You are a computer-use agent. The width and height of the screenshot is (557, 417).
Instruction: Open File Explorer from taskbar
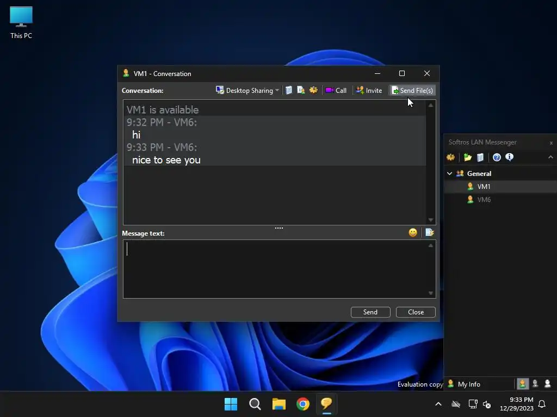pyautogui.click(x=279, y=404)
